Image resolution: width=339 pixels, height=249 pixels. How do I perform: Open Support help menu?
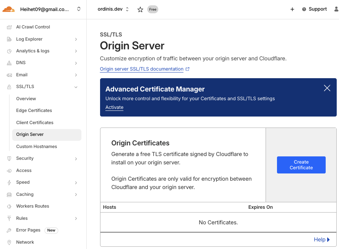(x=314, y=9)
